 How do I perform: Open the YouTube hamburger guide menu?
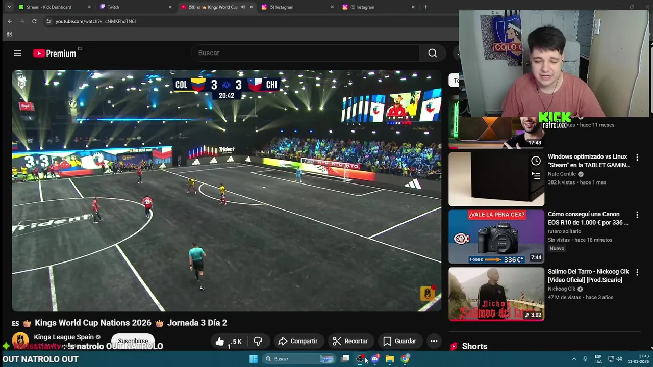[x=17, y=53]
